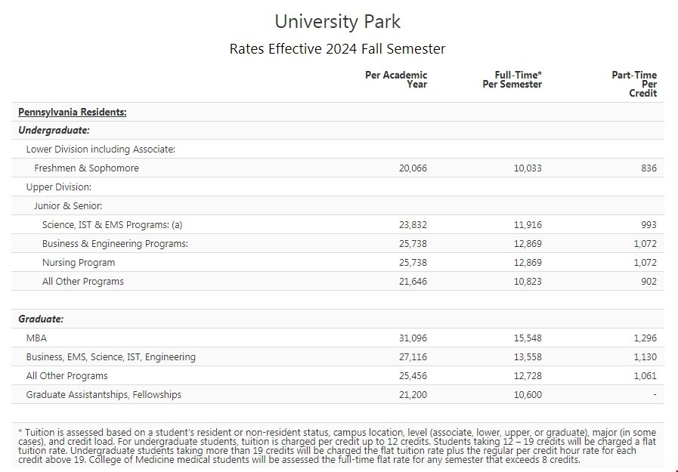Click the 10,823 per semester value
Viewport: 678px width, 472px height.
point(528,282)
